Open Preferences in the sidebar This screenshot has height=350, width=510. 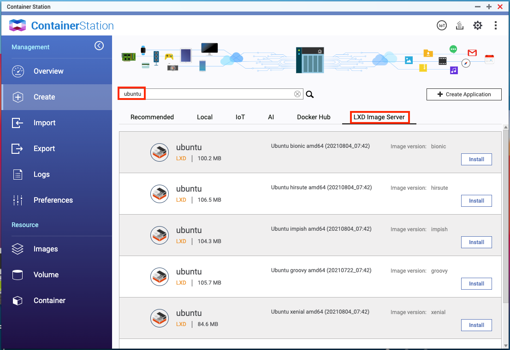[53, 200]
